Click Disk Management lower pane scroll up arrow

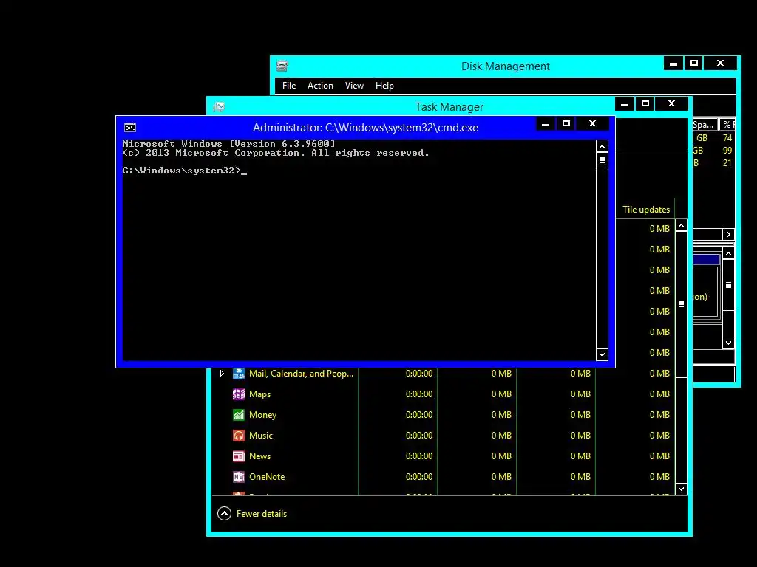728,254
